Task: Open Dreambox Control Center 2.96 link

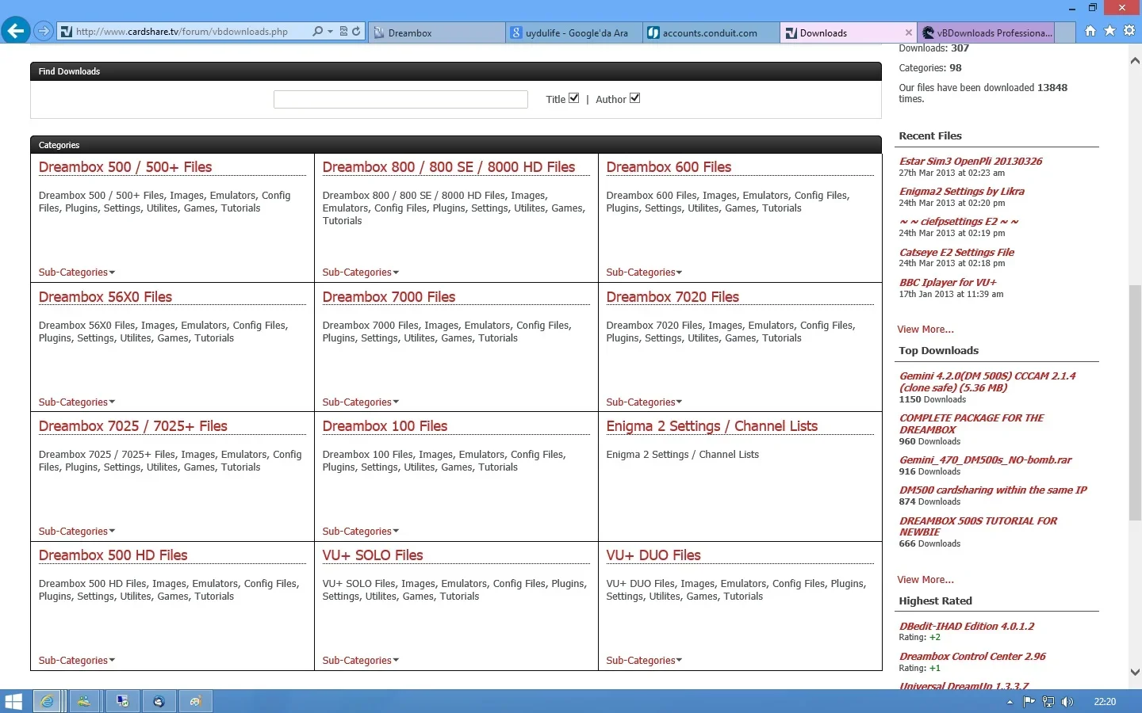Action: [x=972, y=657]
